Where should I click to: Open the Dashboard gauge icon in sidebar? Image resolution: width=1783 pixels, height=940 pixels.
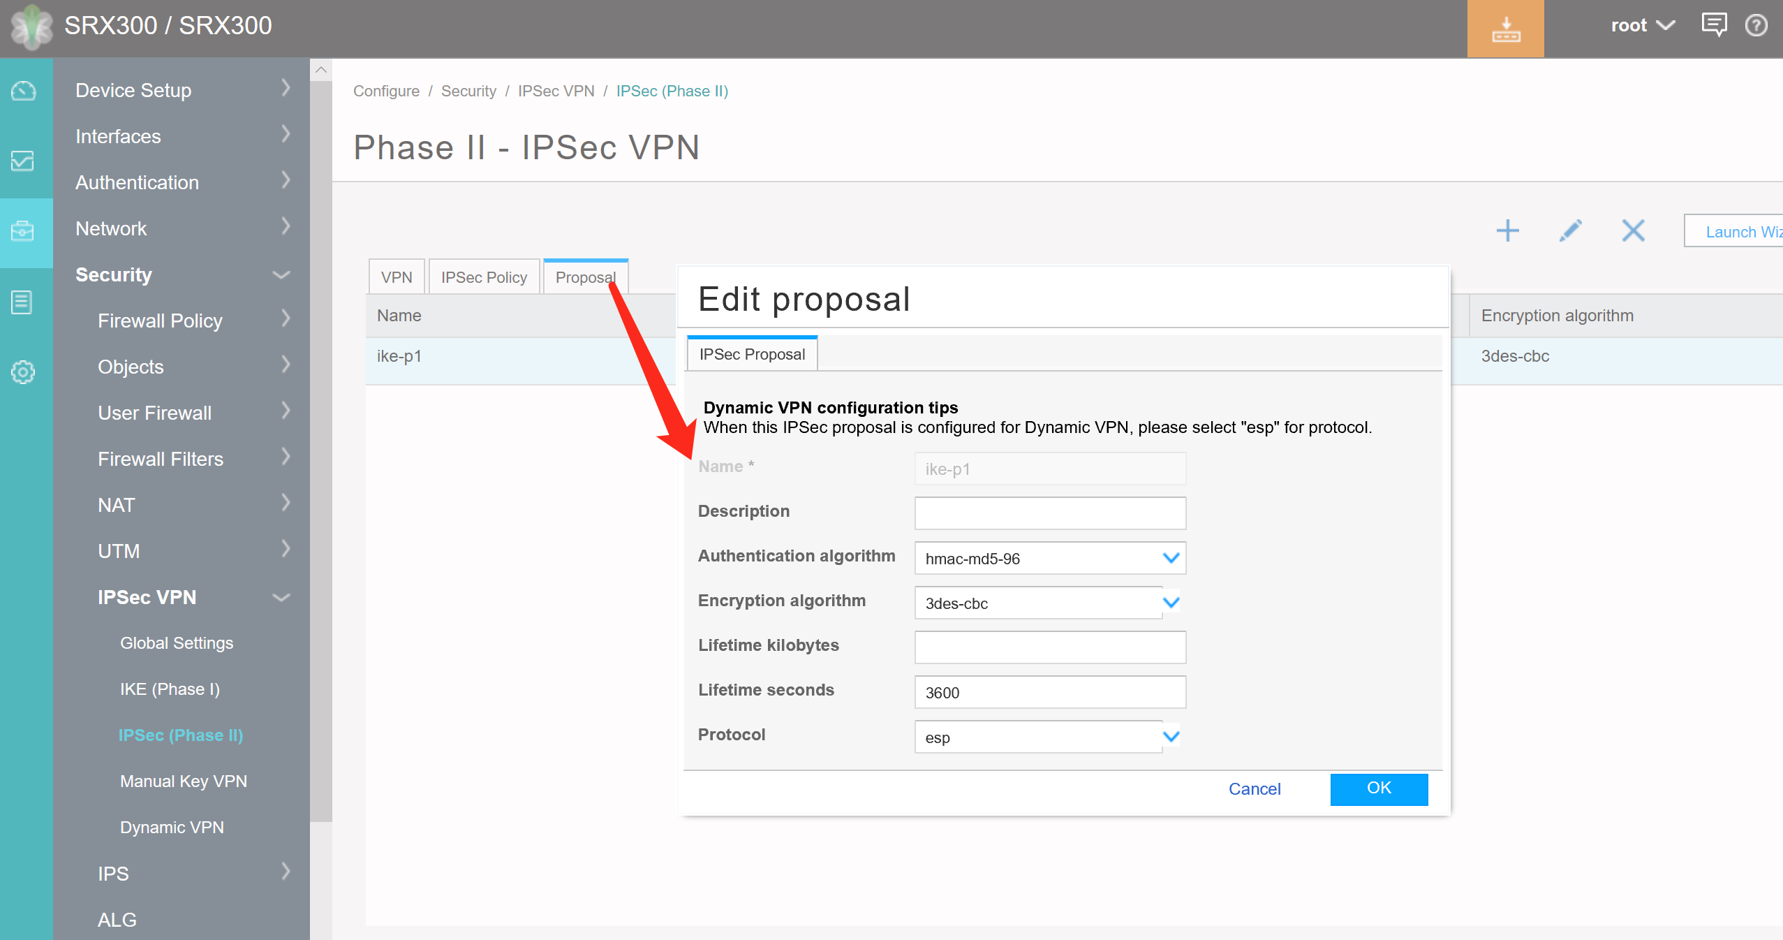coord(23,91)
